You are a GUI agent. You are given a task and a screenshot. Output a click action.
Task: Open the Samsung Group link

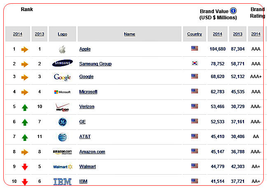click(95, 64)
